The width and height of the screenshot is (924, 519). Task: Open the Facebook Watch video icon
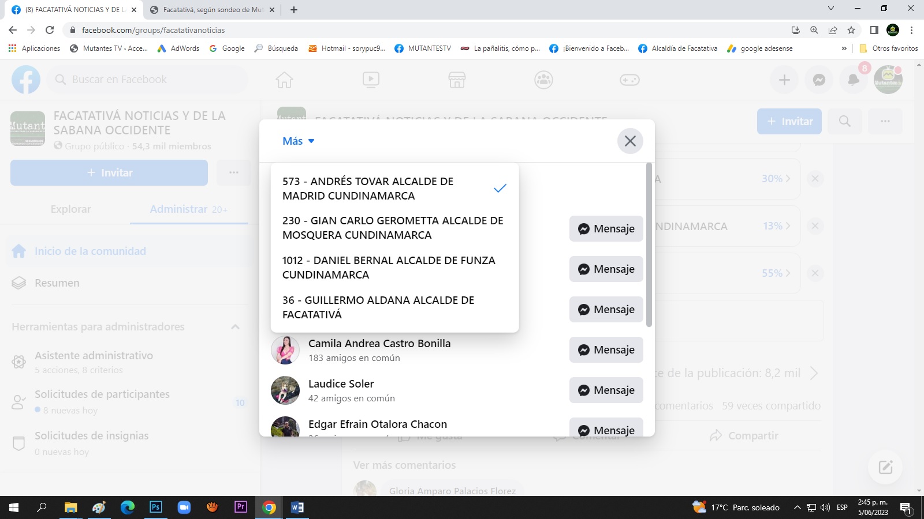pos(371,80)
